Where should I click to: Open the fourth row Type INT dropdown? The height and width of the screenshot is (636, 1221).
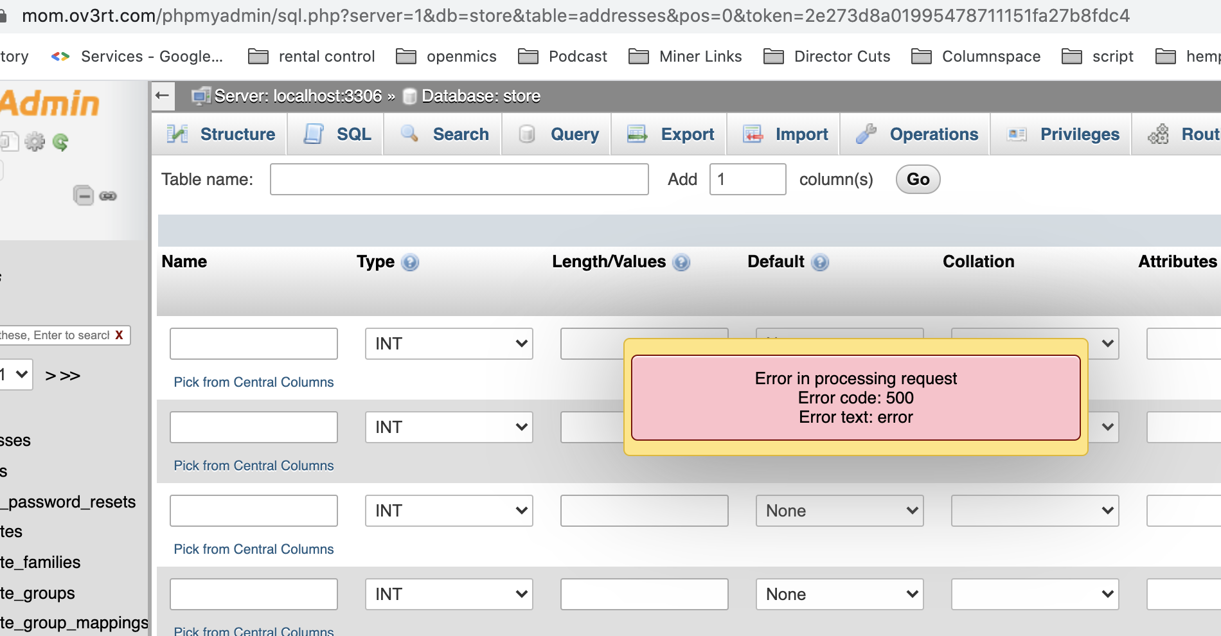[449, 594]
